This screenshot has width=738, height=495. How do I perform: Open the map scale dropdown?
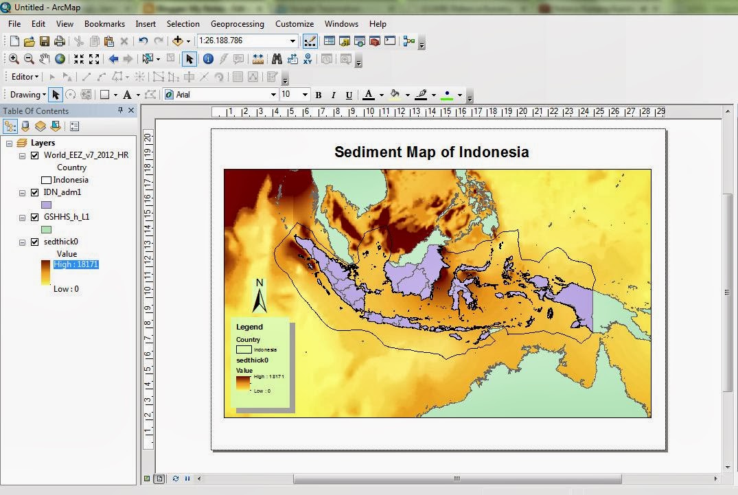(293, 41)
